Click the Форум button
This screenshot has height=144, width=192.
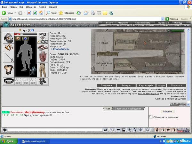tap(161, 85)
